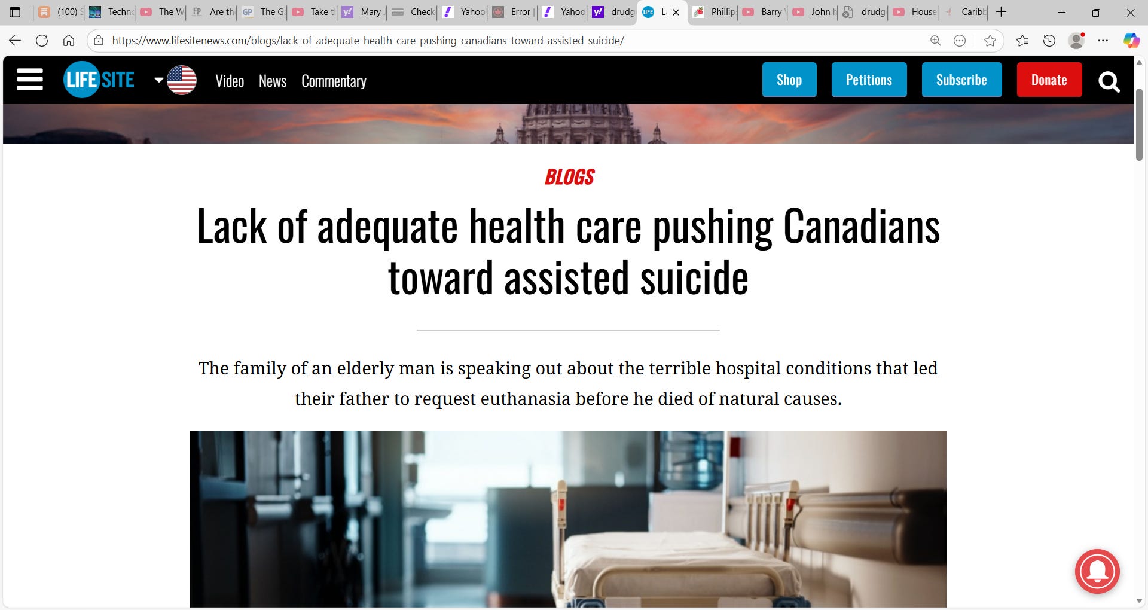Open the tab actions menu icon
Viewport: 1148px width, 610px height.
pos(15,12)
